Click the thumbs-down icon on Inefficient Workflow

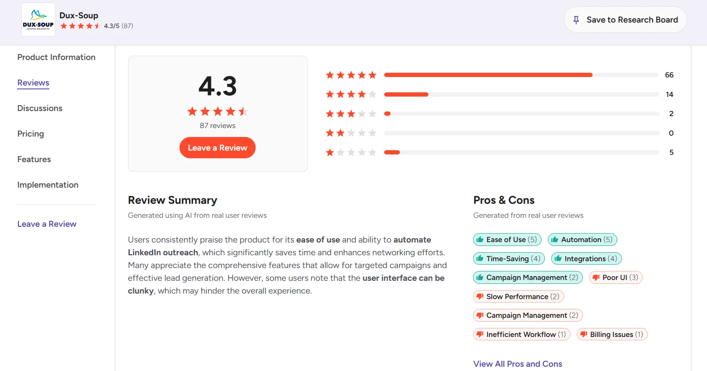tap(480, 334)
